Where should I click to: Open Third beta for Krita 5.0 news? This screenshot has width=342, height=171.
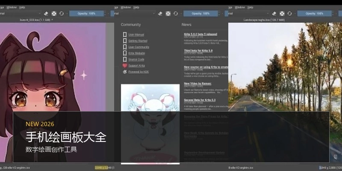click(198, 50)
